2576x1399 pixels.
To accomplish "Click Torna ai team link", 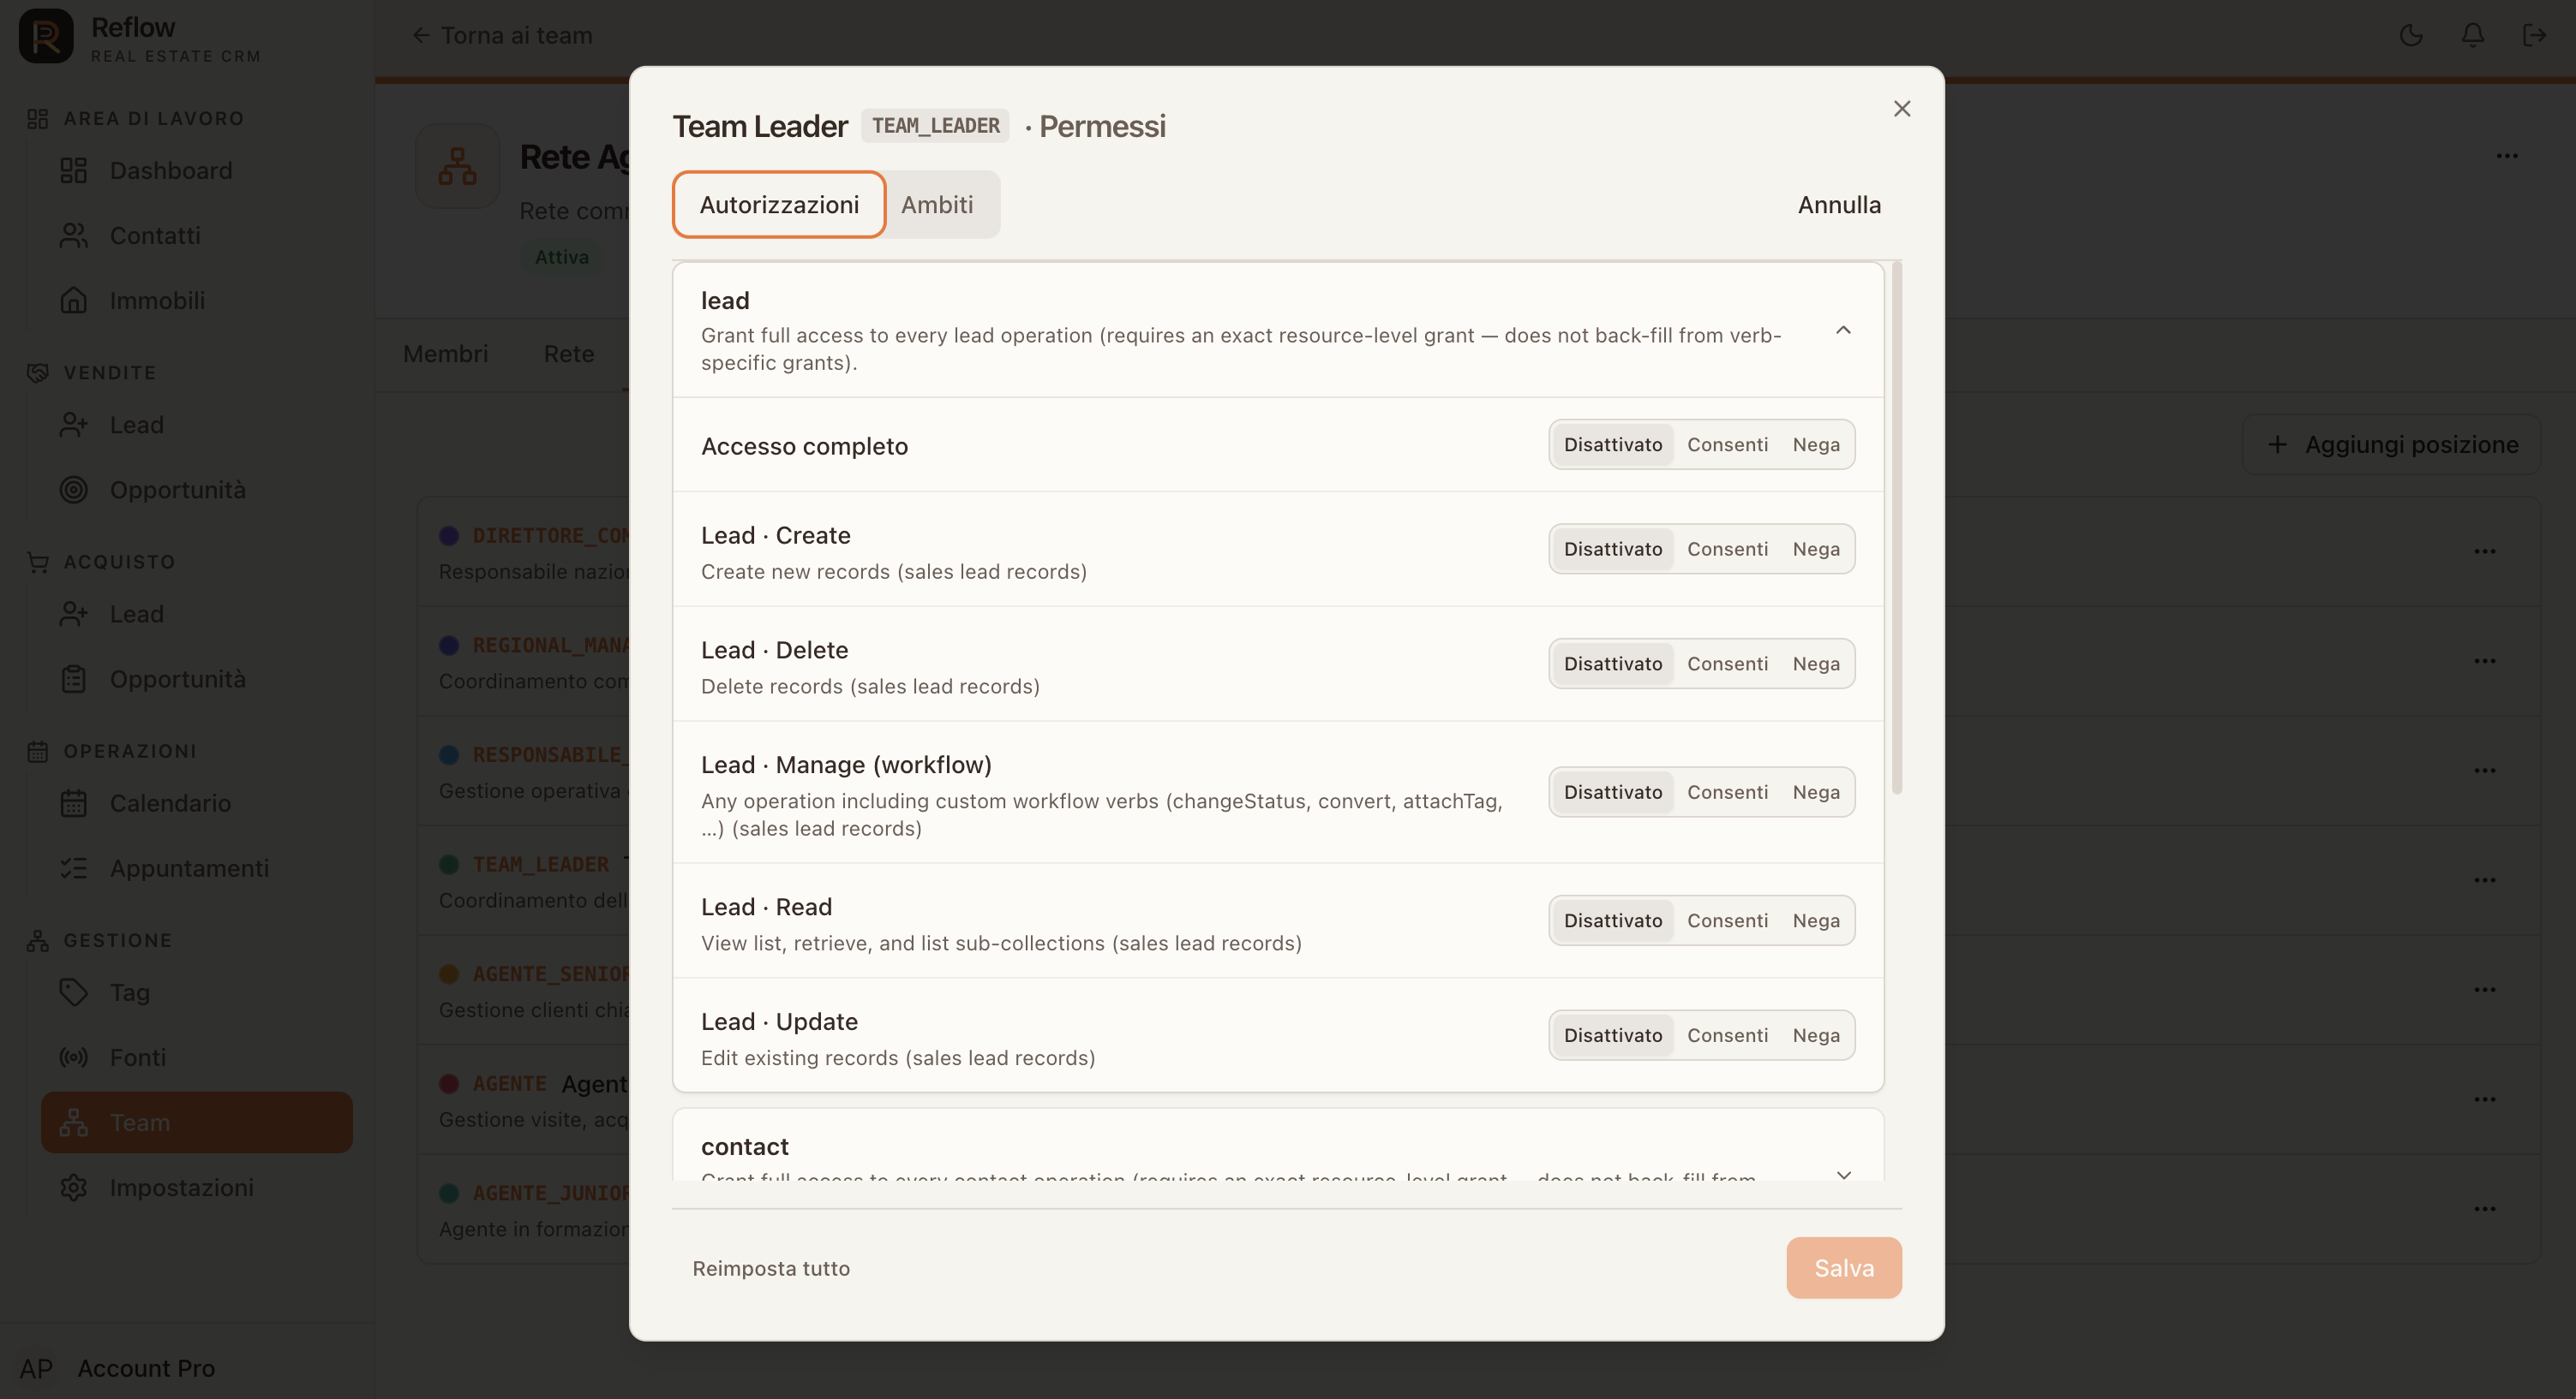I will click(502, 36).
